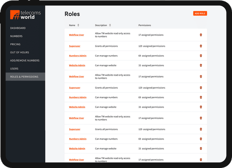Open the first Website Admin link

(x=77, y=65)
